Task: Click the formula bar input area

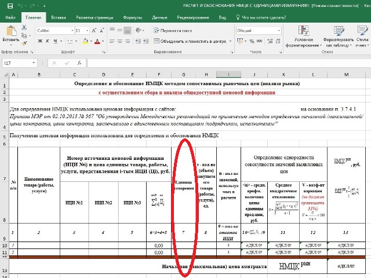Action: tap(229, 63)
